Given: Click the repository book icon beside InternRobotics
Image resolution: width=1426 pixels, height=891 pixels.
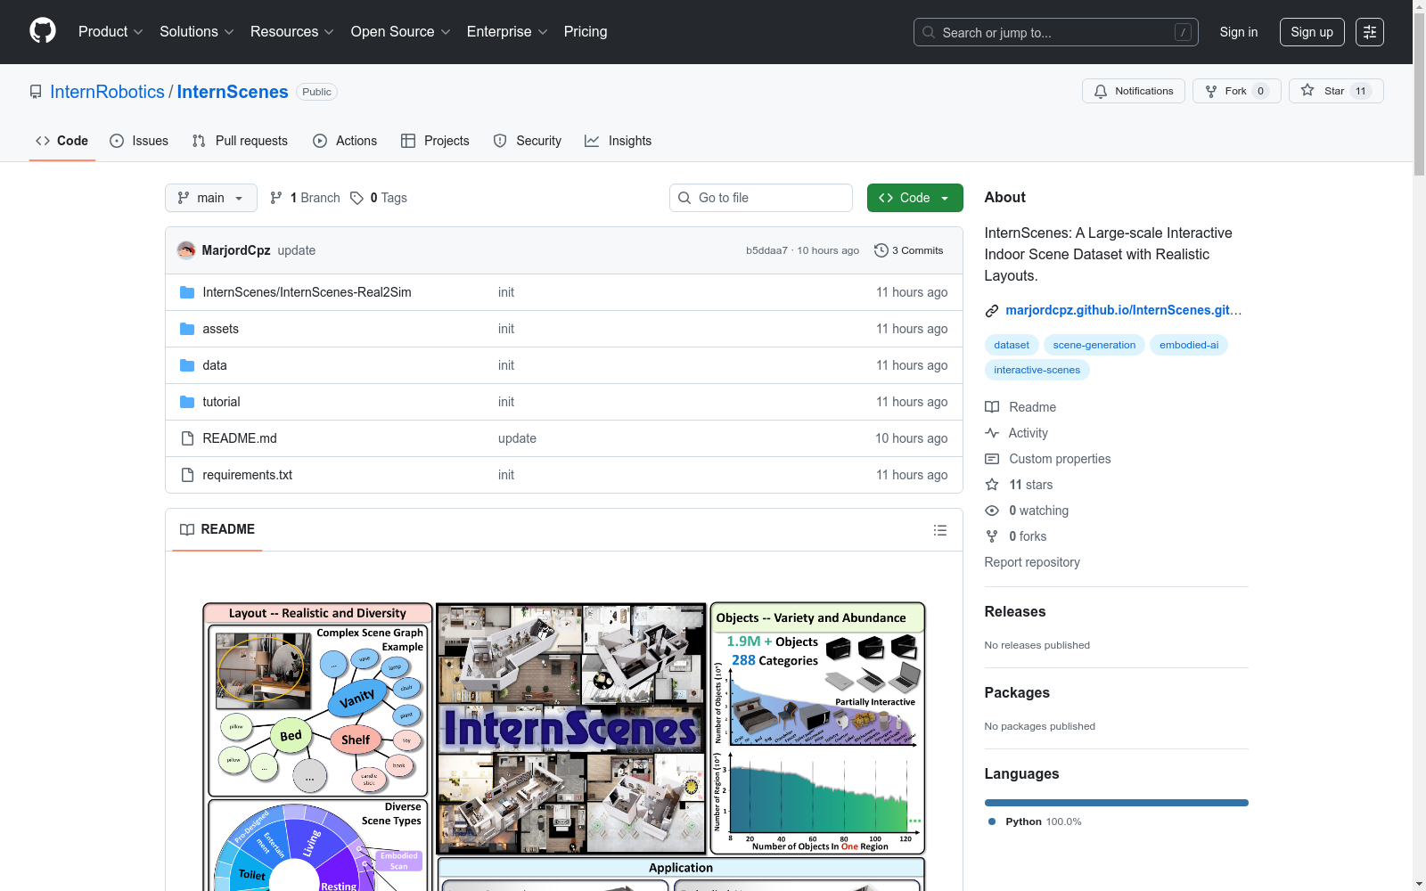Looking at the screenshot, I should coord(36,92).
